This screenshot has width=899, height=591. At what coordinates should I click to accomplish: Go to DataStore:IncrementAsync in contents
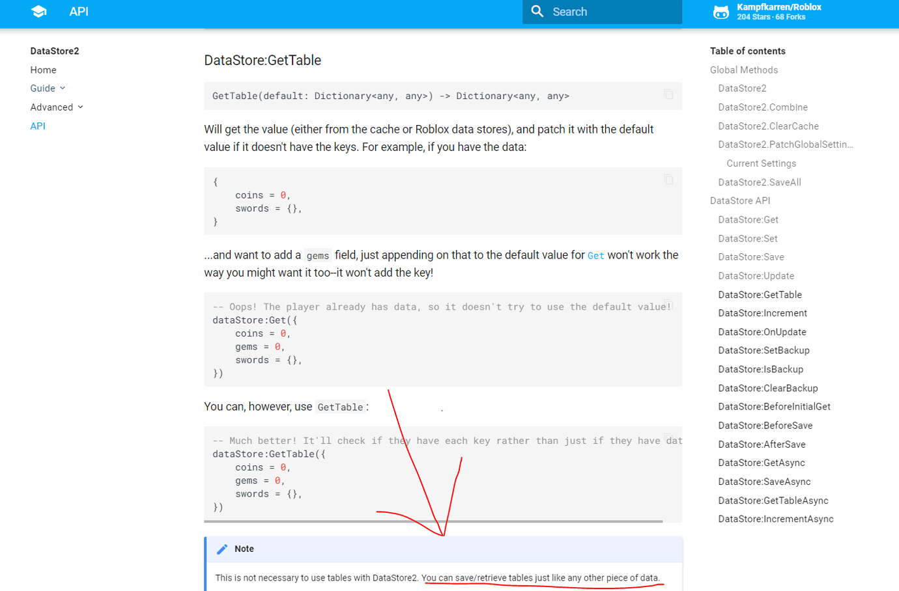(x=776, y=519)
